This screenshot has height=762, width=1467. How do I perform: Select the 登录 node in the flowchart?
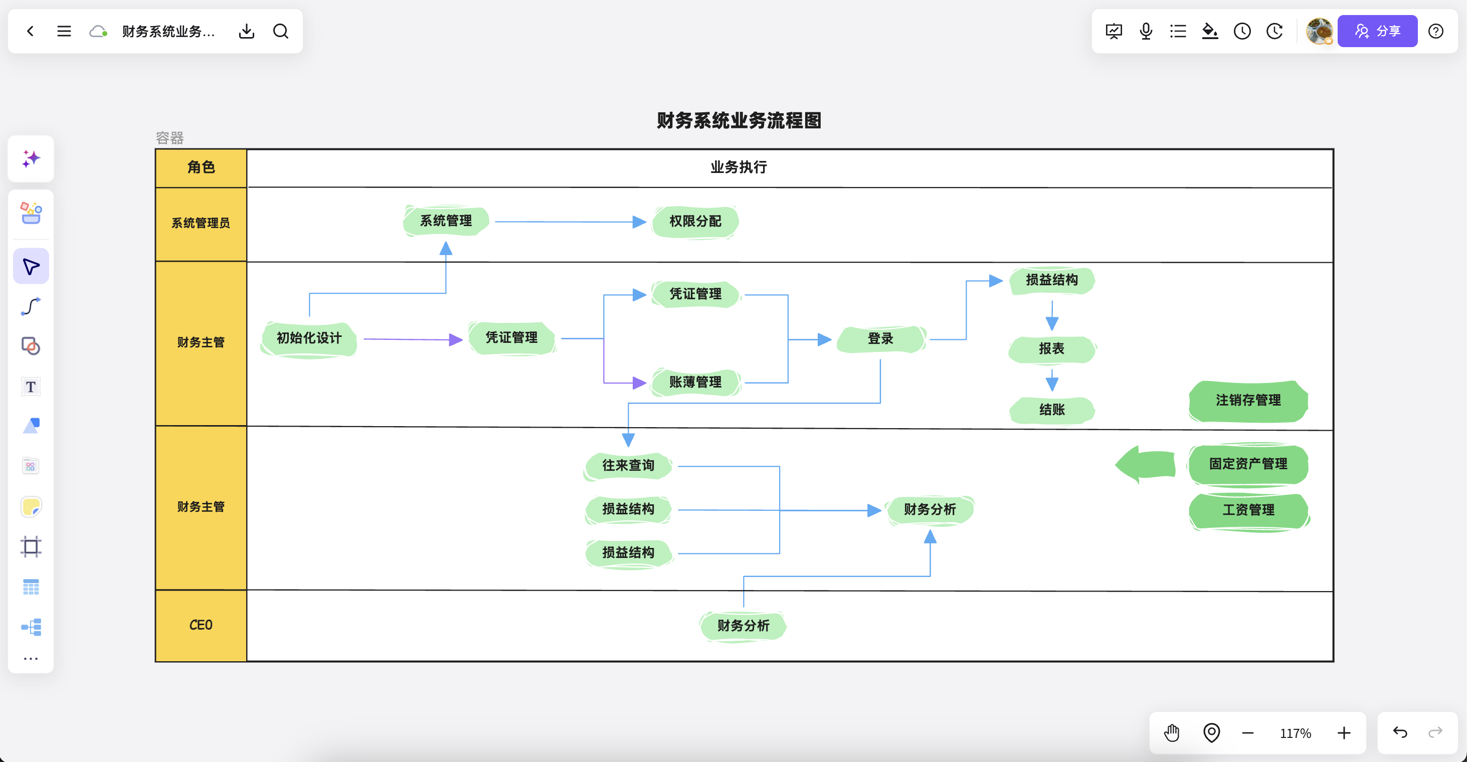[x=880, y=339]
